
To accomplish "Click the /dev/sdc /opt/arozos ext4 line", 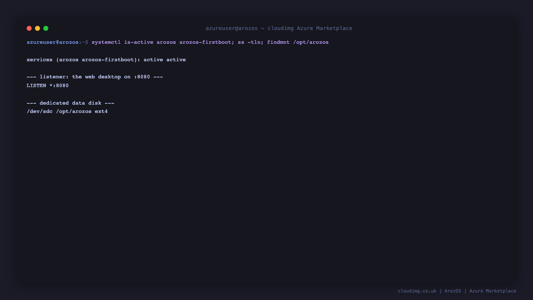I will coord(67,112).
